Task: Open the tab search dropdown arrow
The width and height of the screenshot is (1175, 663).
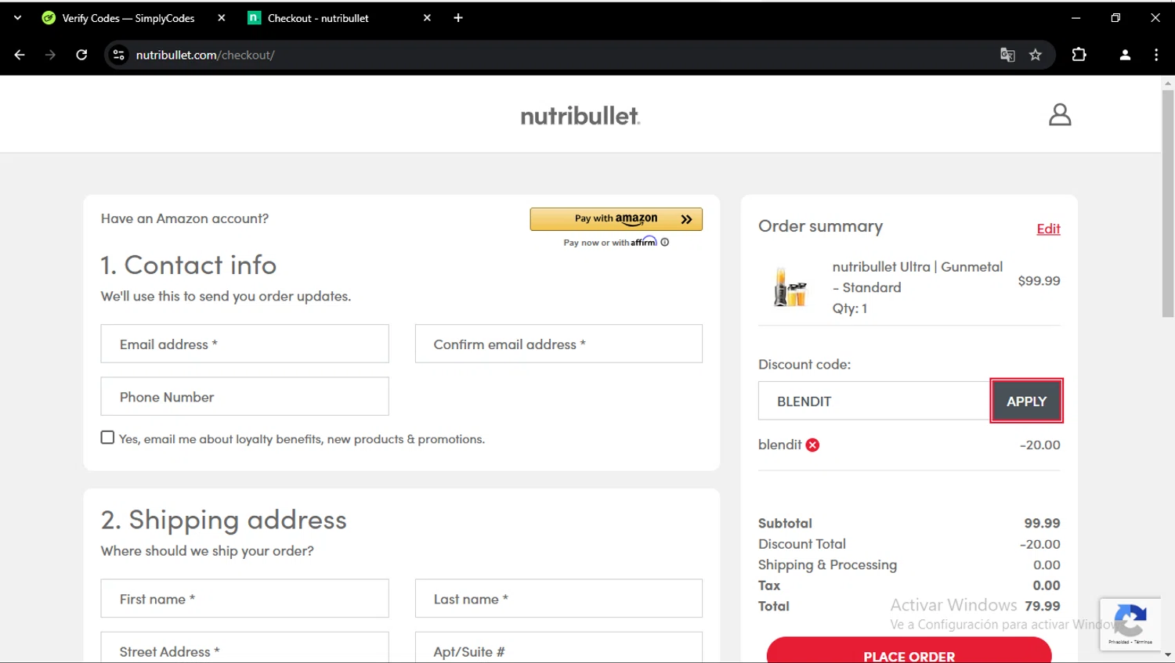Action: coord(17,18)
